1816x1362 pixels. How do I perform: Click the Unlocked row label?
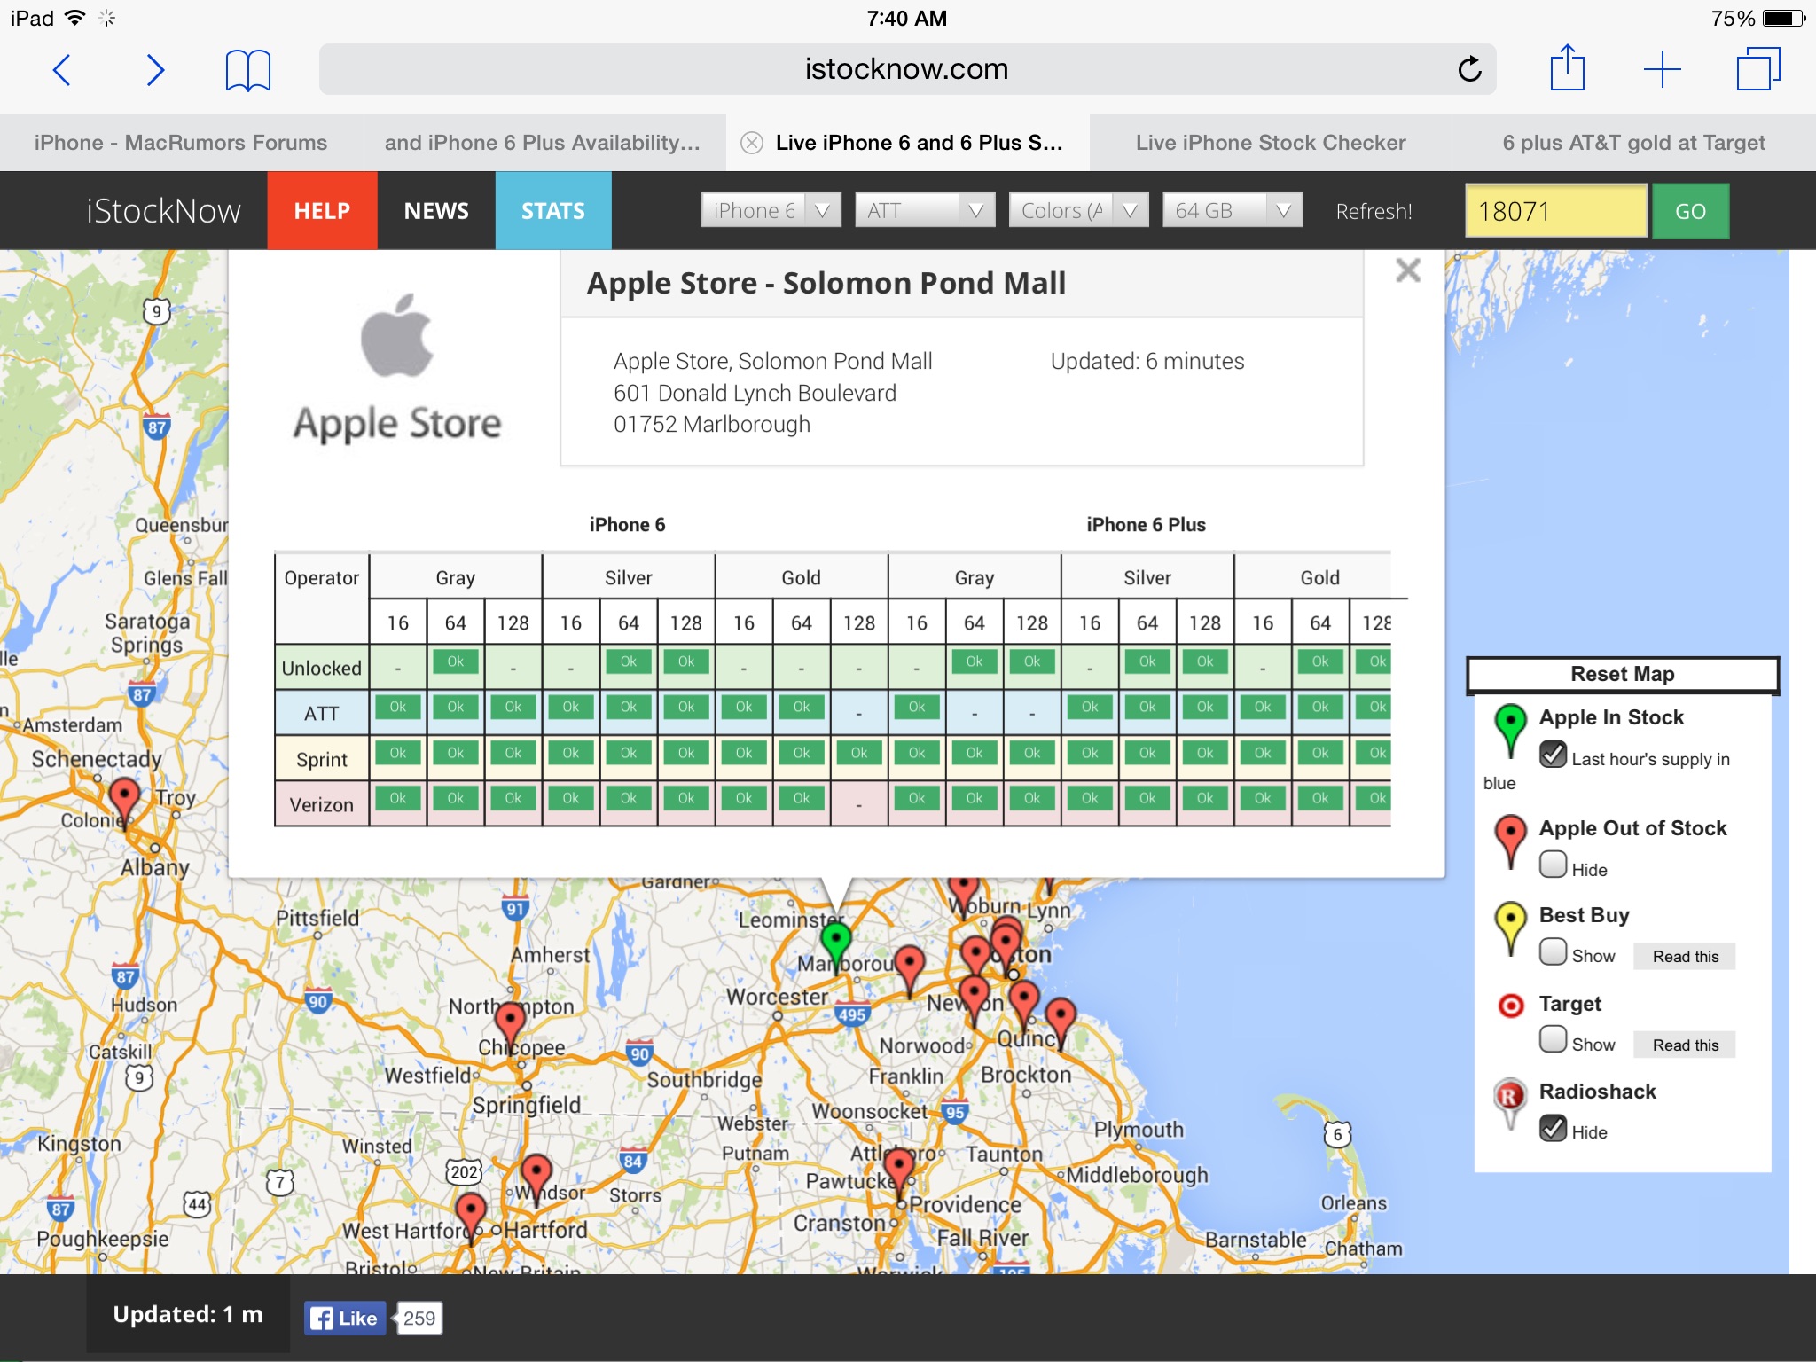[x=322, y=668]
